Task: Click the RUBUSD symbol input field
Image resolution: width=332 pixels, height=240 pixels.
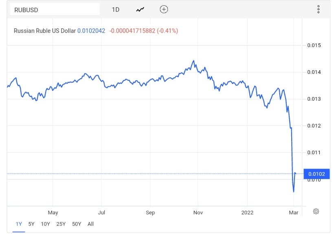Action: pos(55,10)
